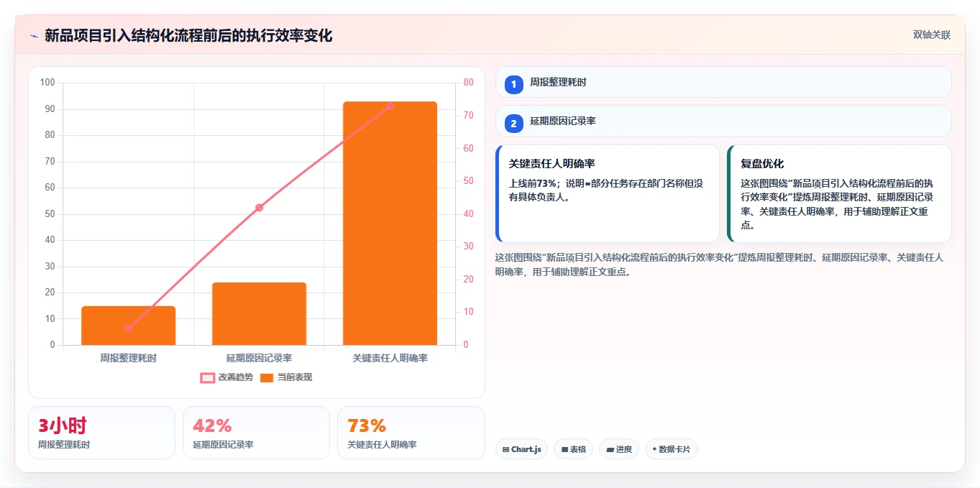The height and width of the screenshot is (488, 980).
Task: Click the trend line point on 周报整理耗时 bar
Action: tap(129, 328)
